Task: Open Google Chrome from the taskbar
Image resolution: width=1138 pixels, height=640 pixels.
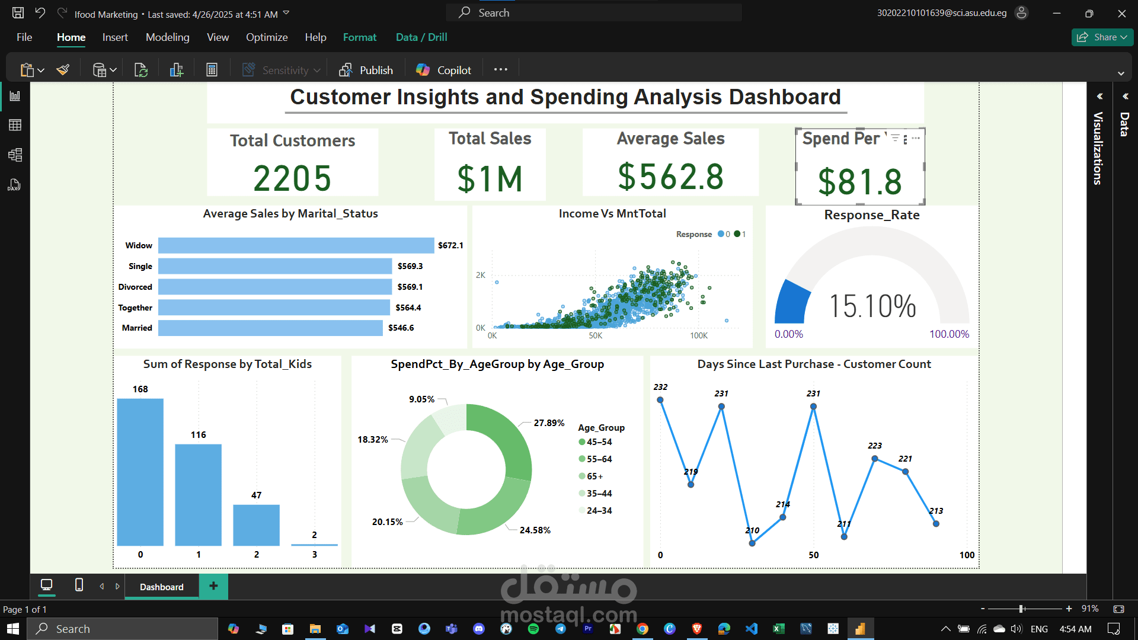Action: point(642,629)
